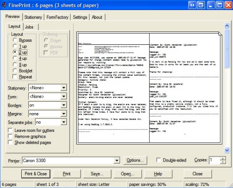Expand the Margins dropdown

click(x=64, y=114)
